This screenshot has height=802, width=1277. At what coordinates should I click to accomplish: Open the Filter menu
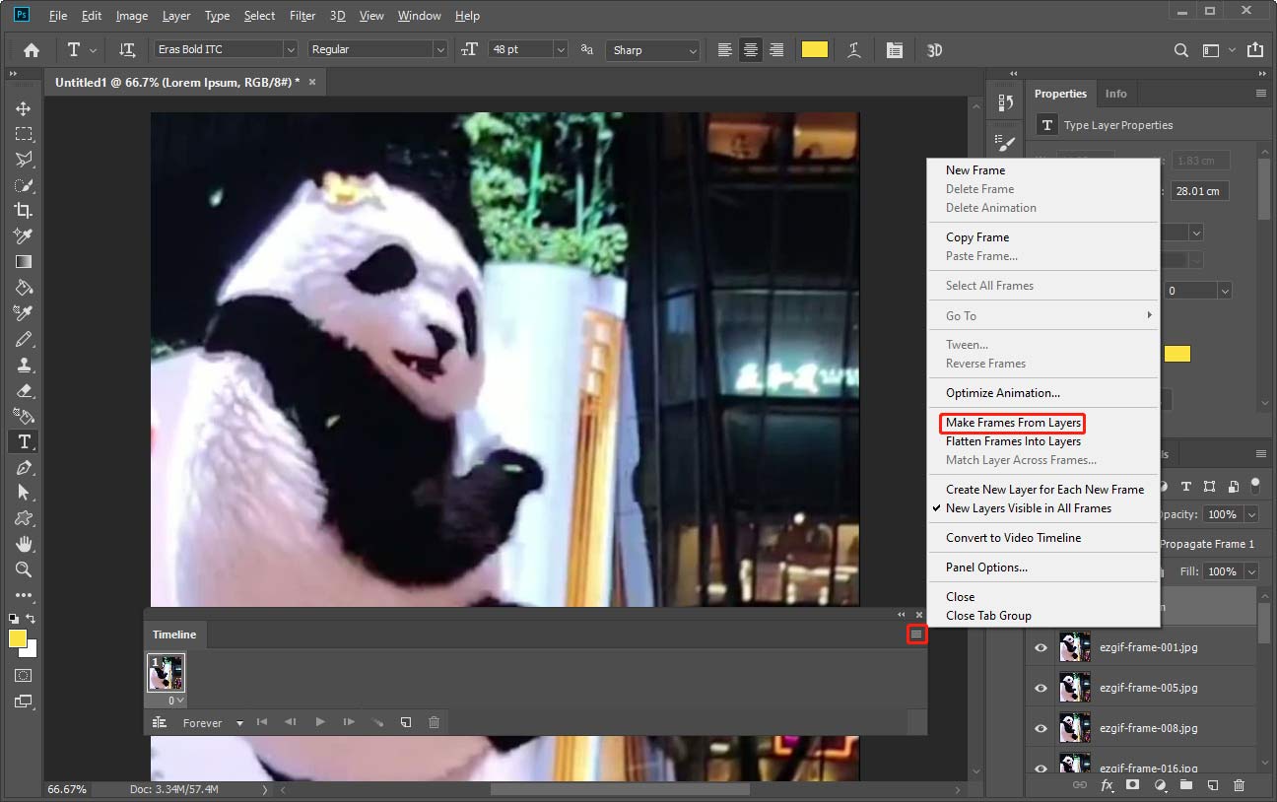pyautogui.click(x=302, y=16)
